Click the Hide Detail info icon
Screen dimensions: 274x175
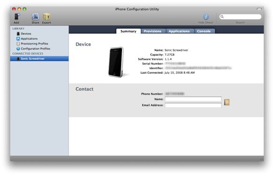coord(206,17)
